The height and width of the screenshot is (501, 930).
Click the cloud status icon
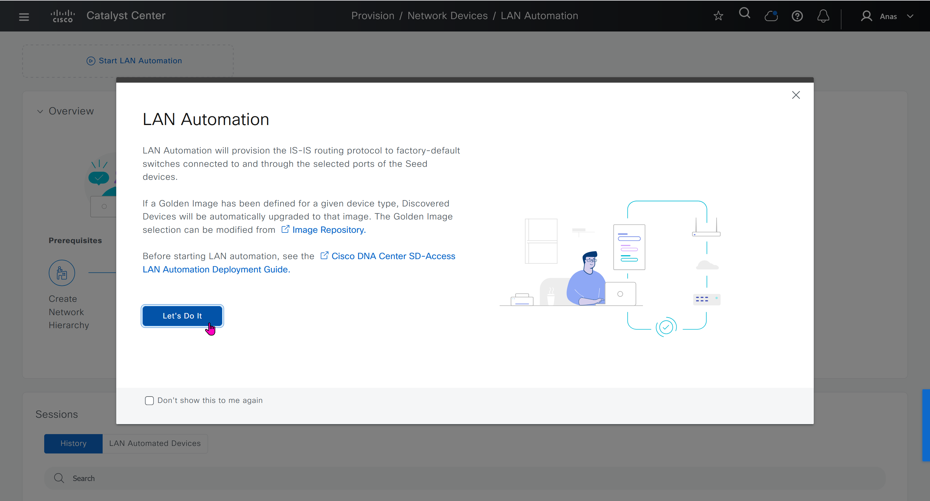click(771, 16)
